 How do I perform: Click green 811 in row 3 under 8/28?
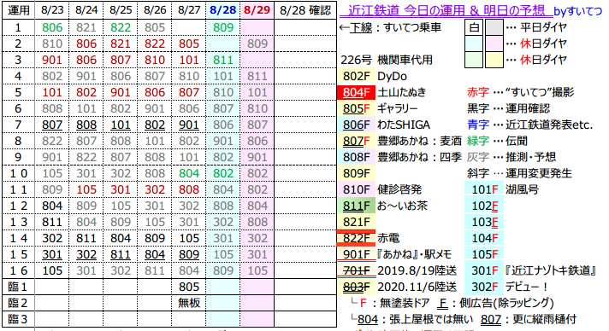coord(223,60)
